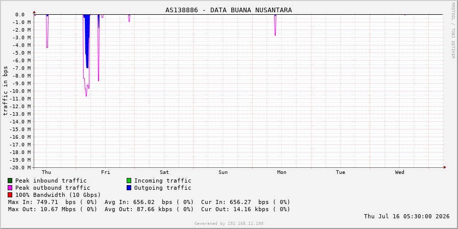Click the 'Incoming traffic' legend label
458x229 pixels.
pos(163,181)
